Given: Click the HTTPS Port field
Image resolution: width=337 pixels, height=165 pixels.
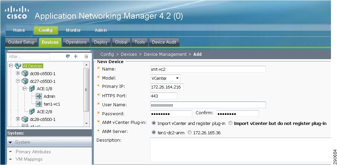Looking at the screenshot, I should click(x=163, y=96).
